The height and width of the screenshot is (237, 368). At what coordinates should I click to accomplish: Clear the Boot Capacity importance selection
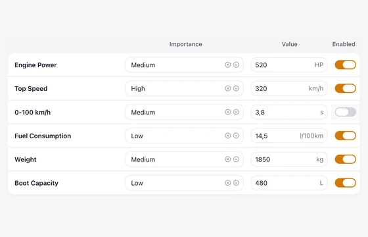pyautogui.click(x=227, y=183)
